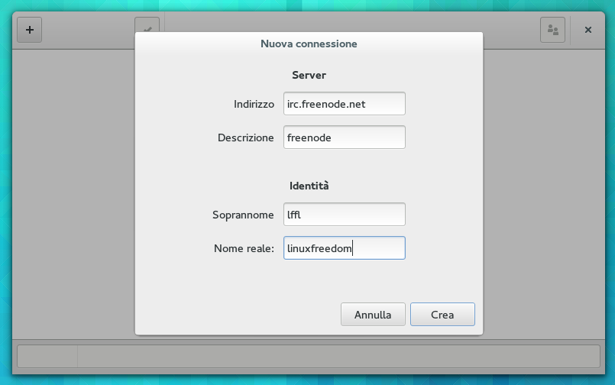Viewport: 615px width, 385px height.
Task: Click the Descrizione label
Action: coord(245,137)
